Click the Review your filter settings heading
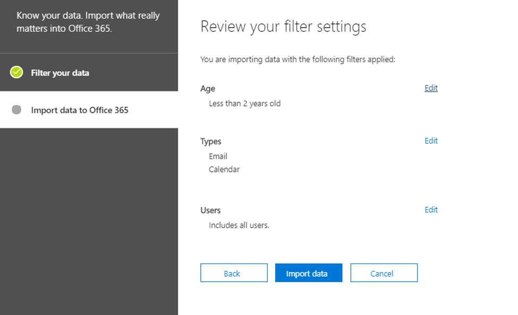 click(x=283, y=27)
